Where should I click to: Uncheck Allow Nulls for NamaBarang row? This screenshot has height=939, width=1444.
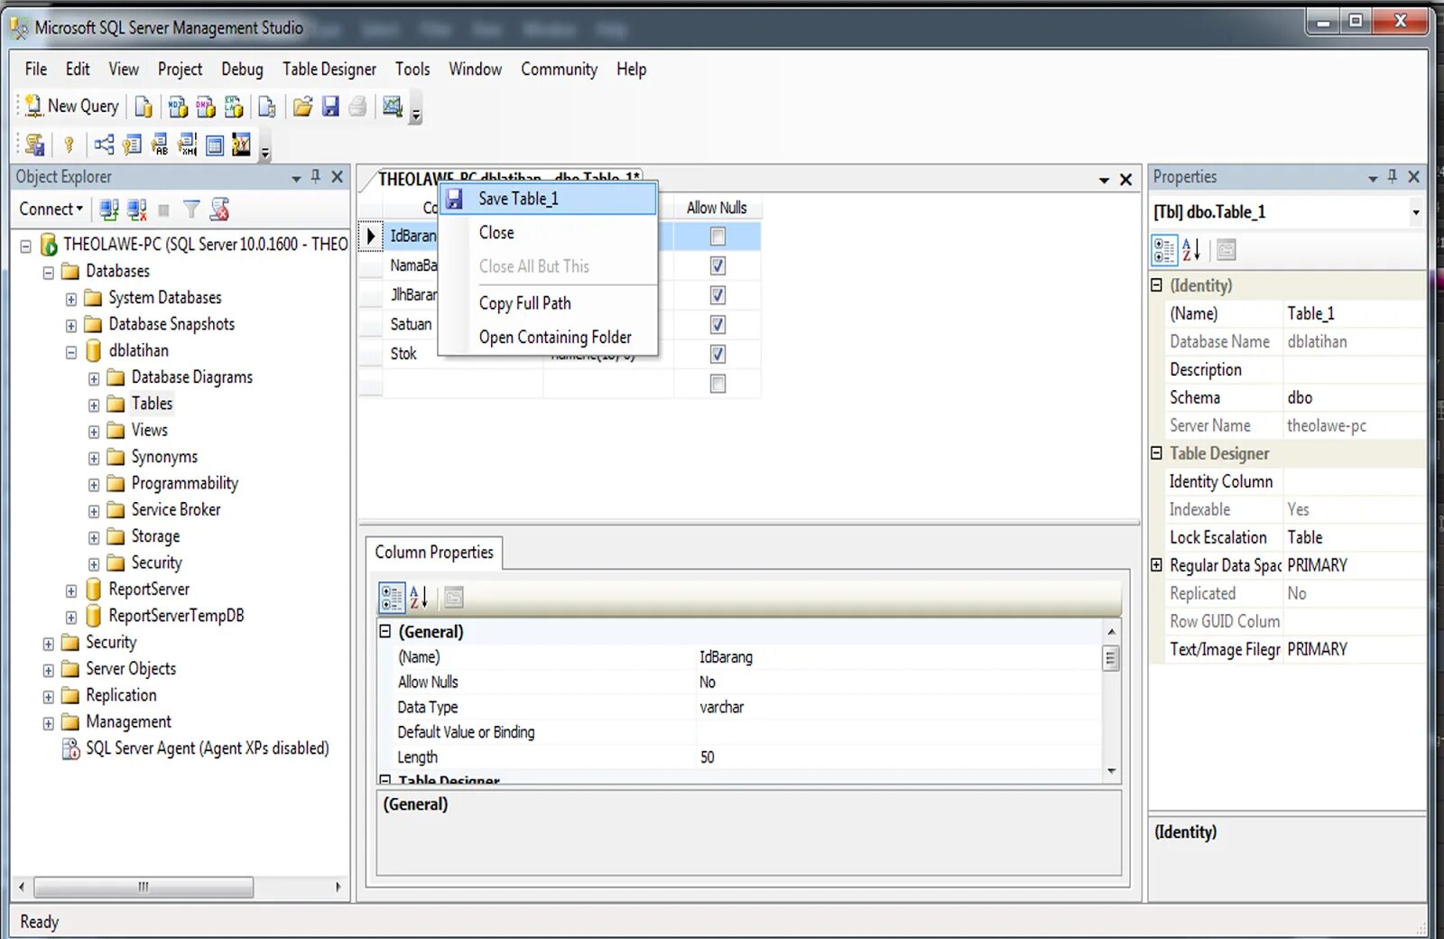pos(717,265)
